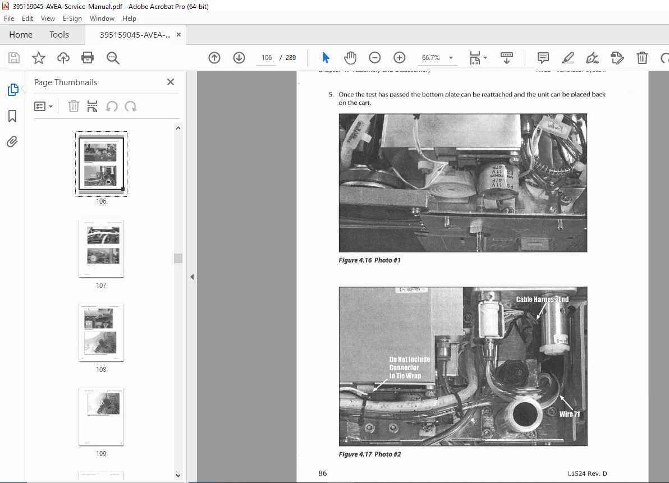Select page 106 thumbnail
Screen dimensions: 669x483
101,164
